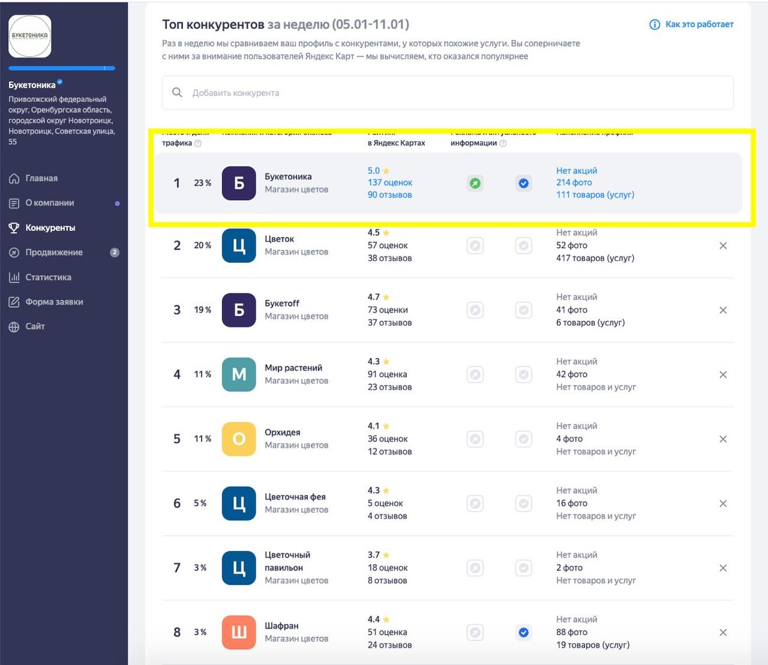Click the gray advertising icon in Цветок row
The width and height of the screenshot is (768, 665).
(475, 246)
